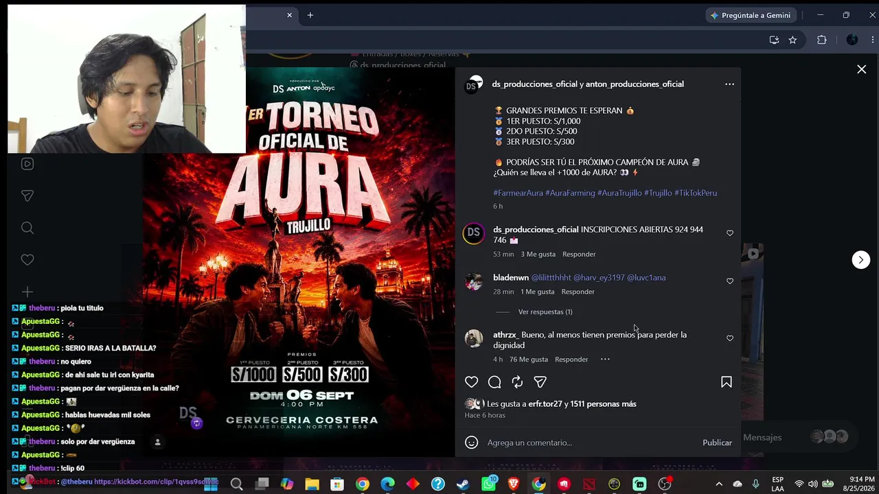The height and width of the screenshot is (494, 879).
Task: Open Microsoft Store from the taskbar
Action: point(337,484)
